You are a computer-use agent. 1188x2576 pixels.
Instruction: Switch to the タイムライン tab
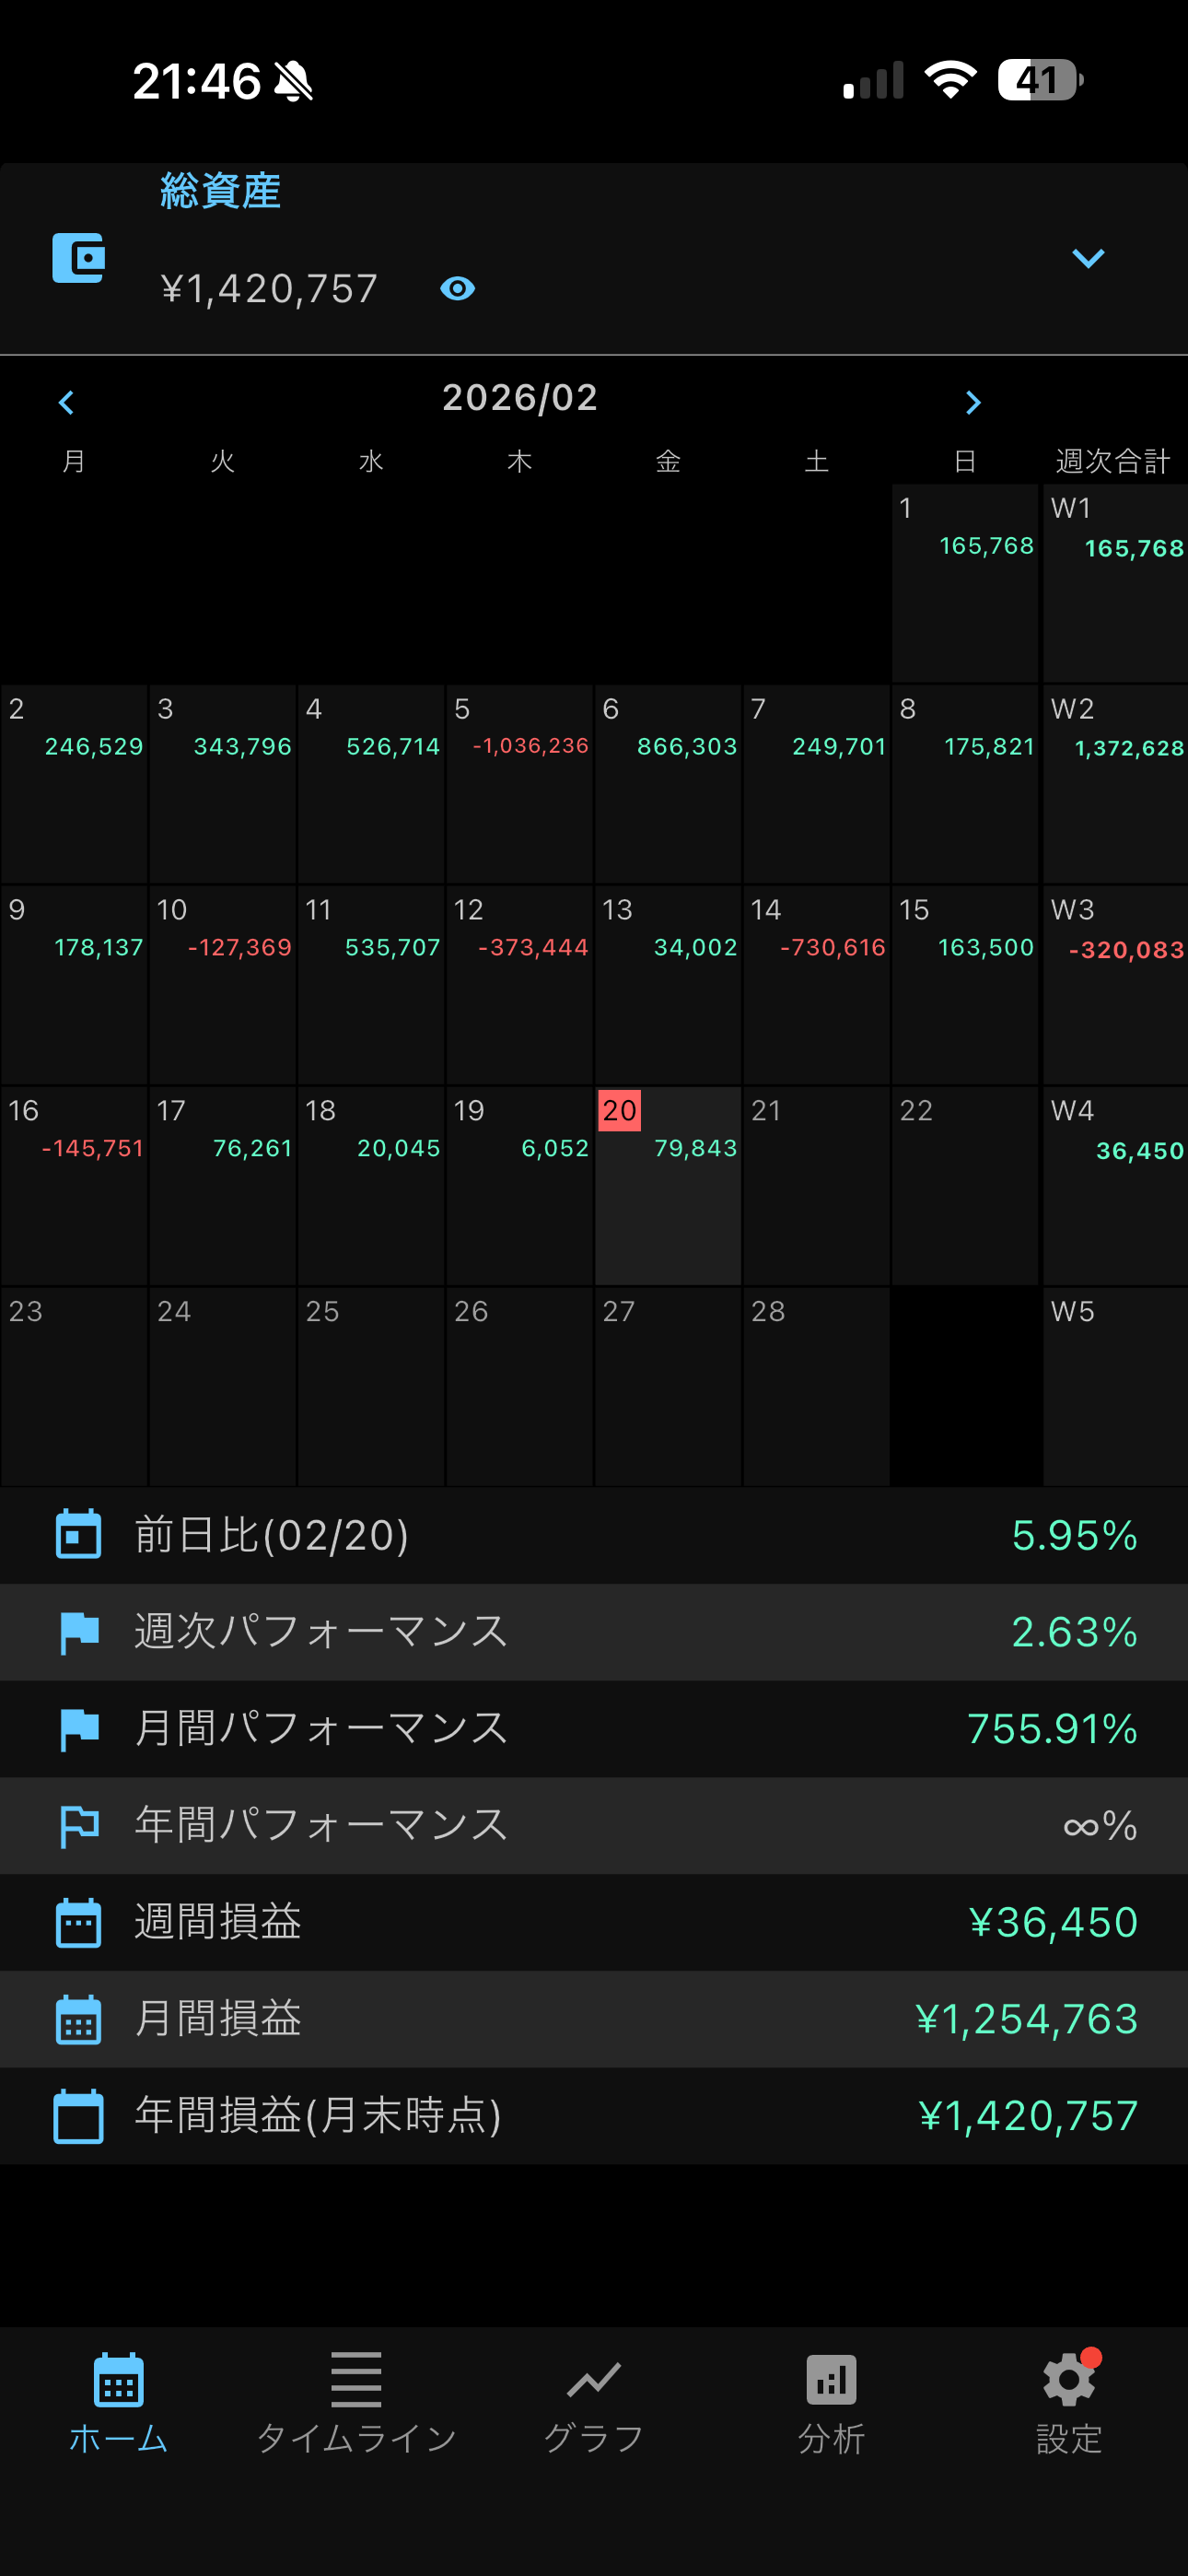[356, 2402]
